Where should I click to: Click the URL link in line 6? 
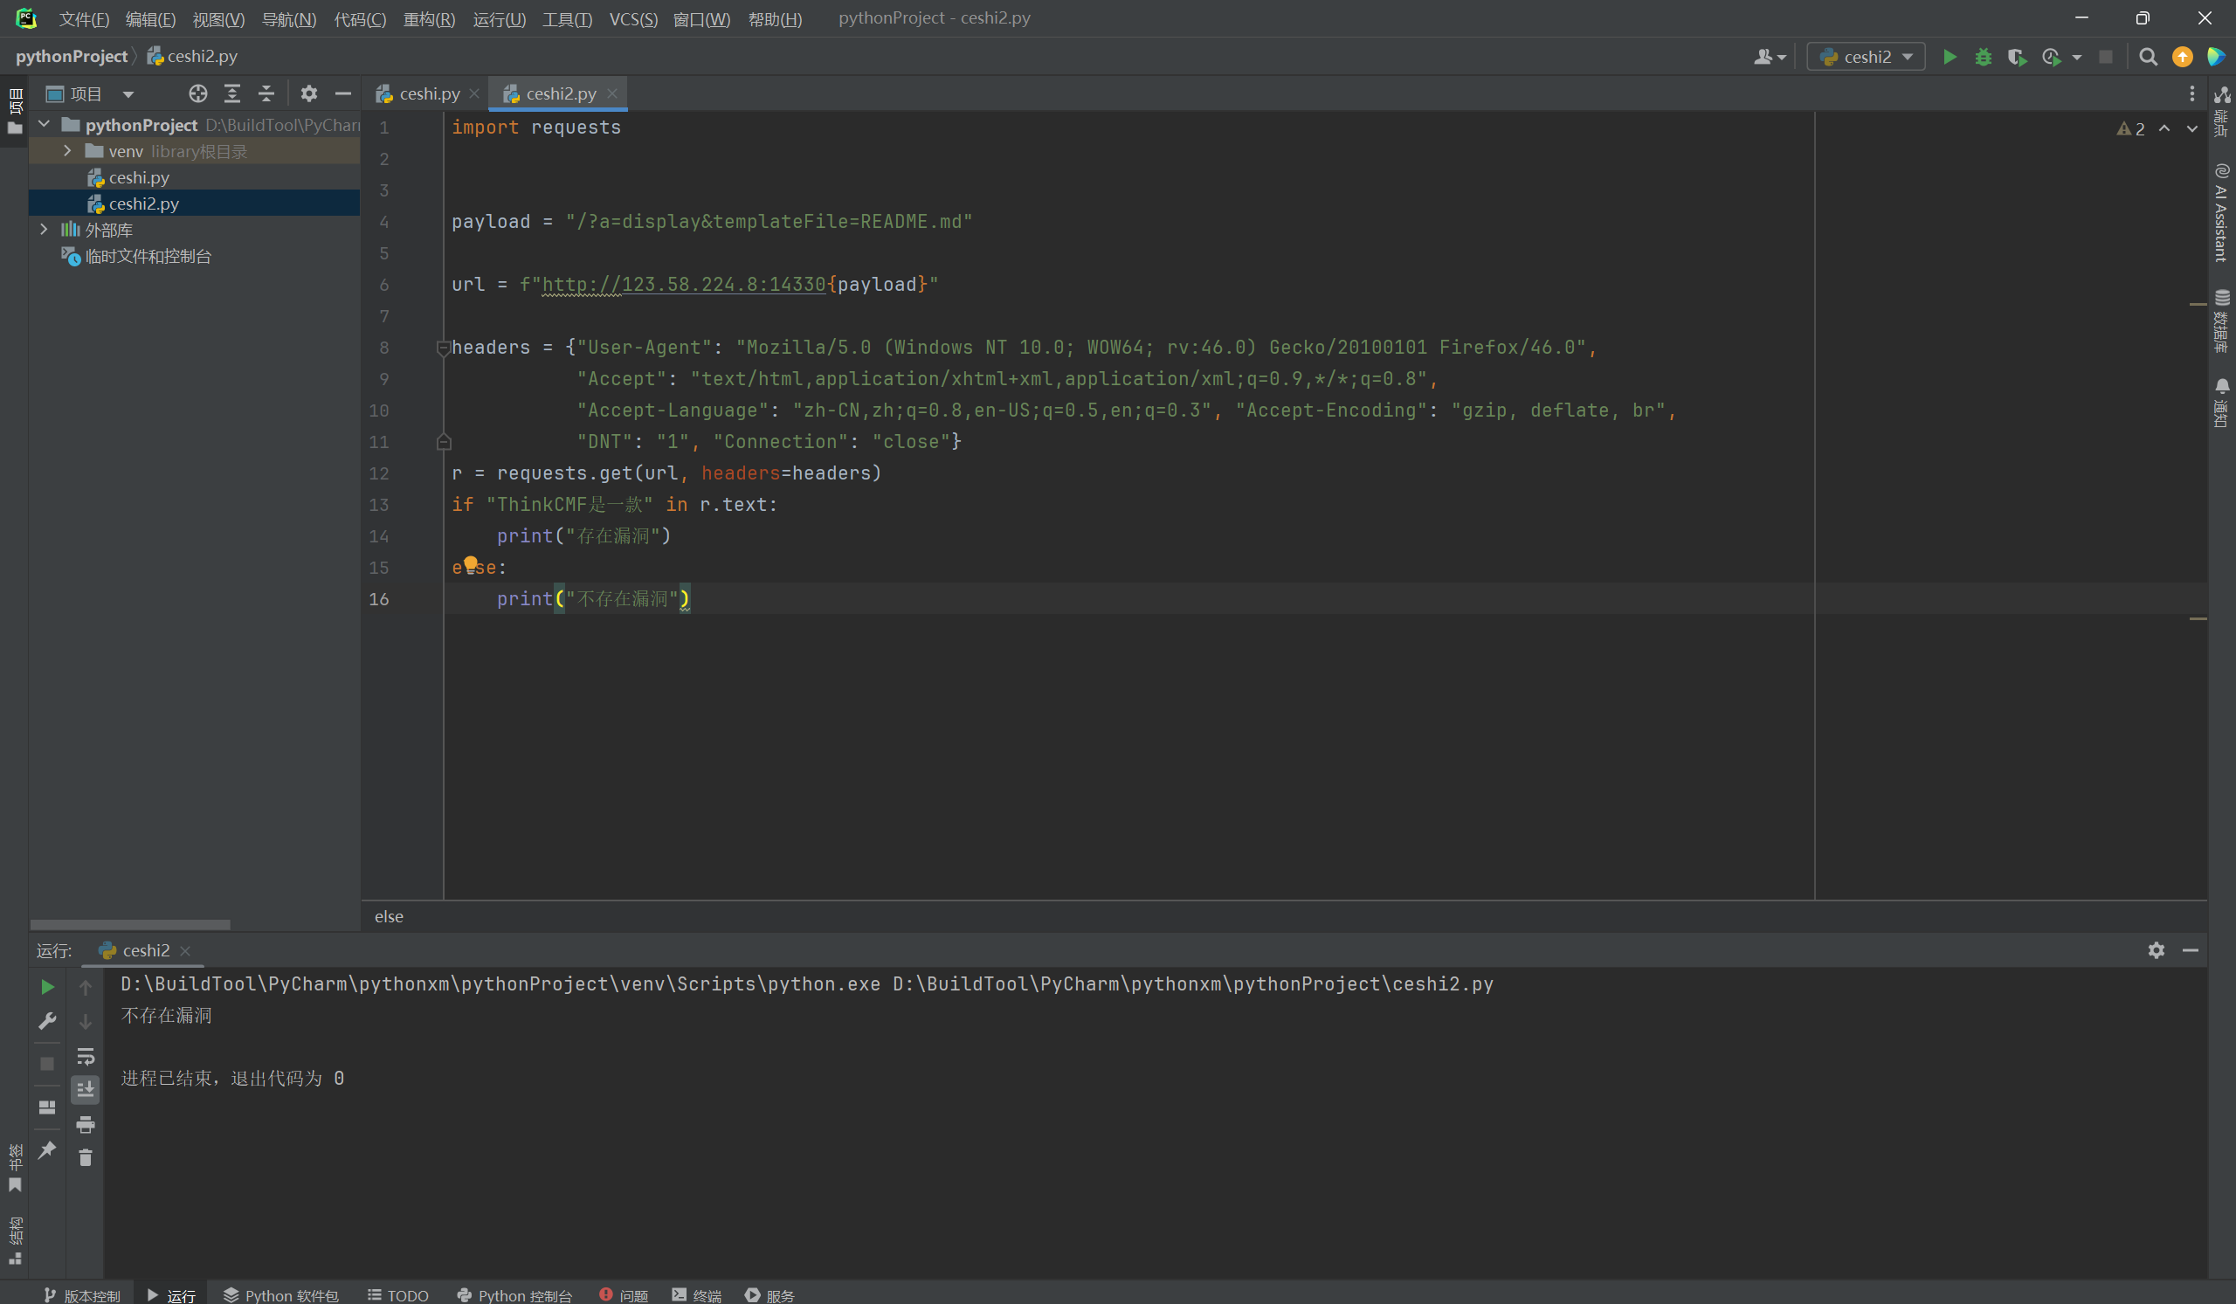pyautogui.click(x=684, y=284)
